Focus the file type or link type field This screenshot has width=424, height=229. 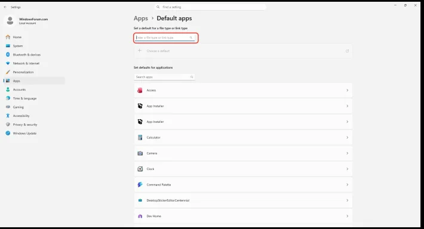click(164, 38)
